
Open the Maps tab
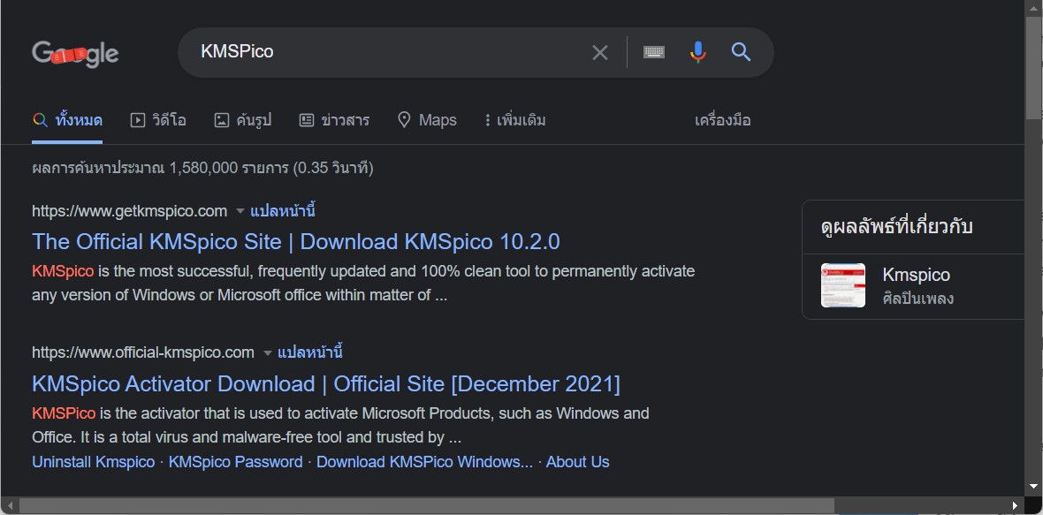click(427, 120)
